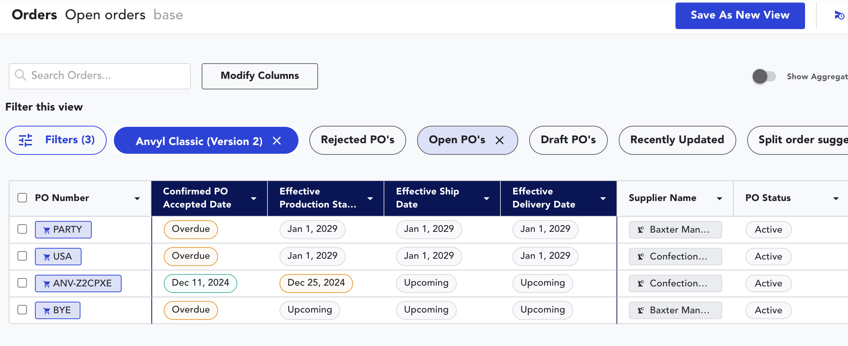Click Upcoming delivery date in BYE row
Viewport: 848px width, 346px height.
tap(543, 310)
